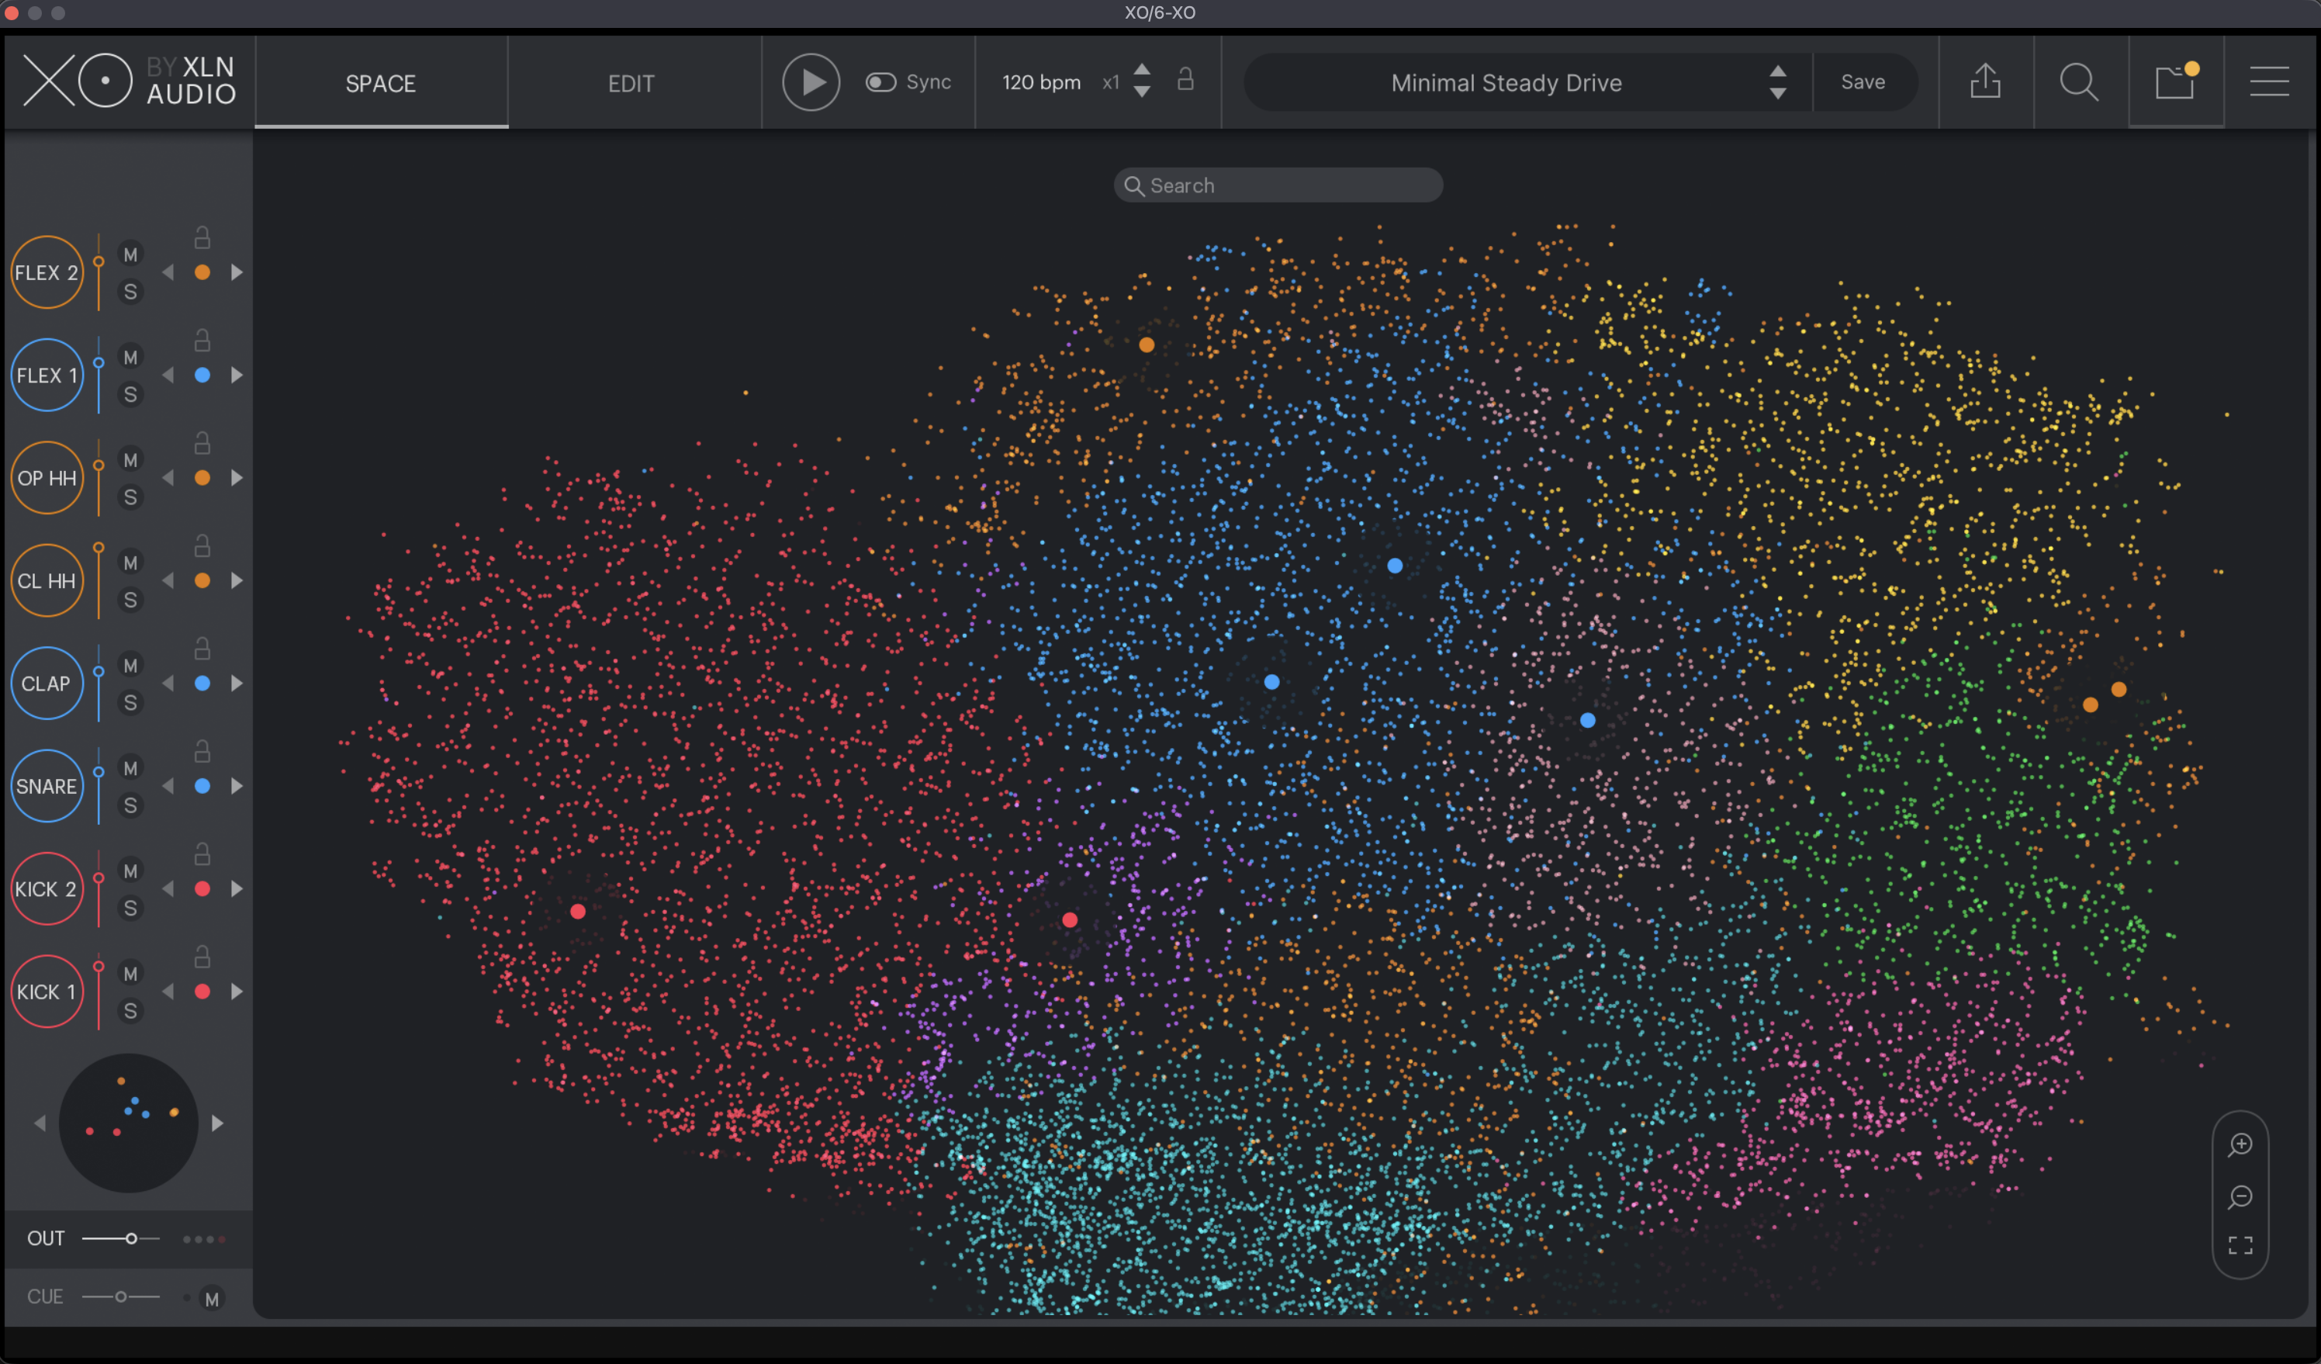Viewport: 2321px width, 1364px height.
Task: Click the zoom out icon on space
Action: pyautogui.click(x=2240, y=1196)
